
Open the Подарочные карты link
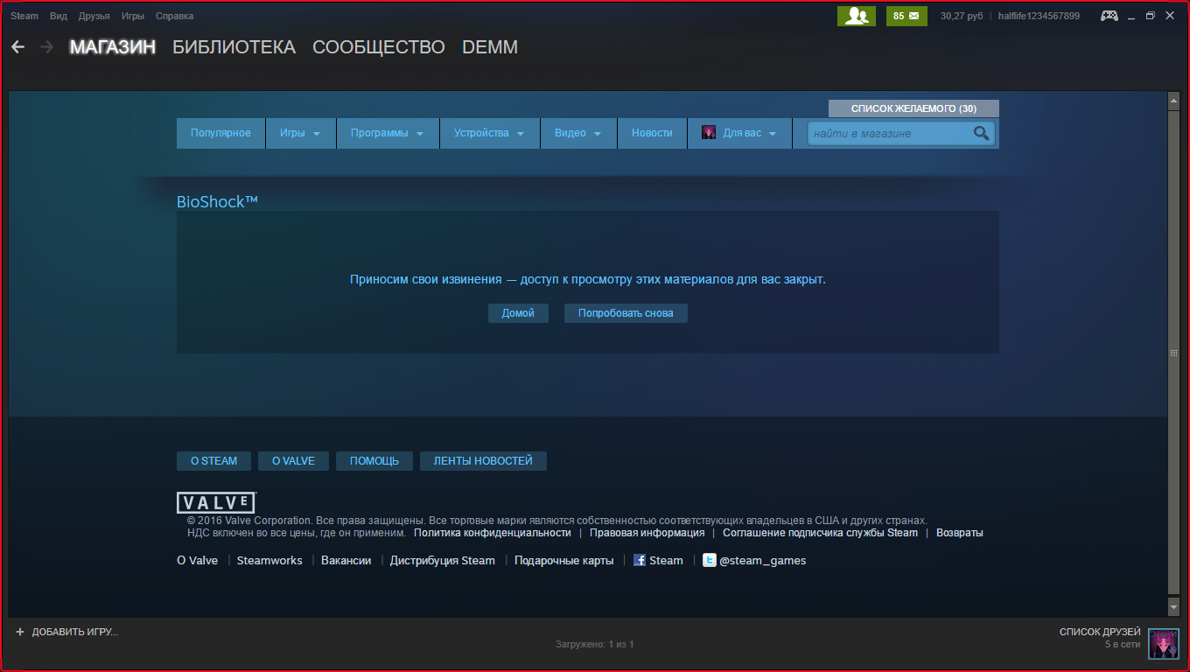(x=564, y=561)
